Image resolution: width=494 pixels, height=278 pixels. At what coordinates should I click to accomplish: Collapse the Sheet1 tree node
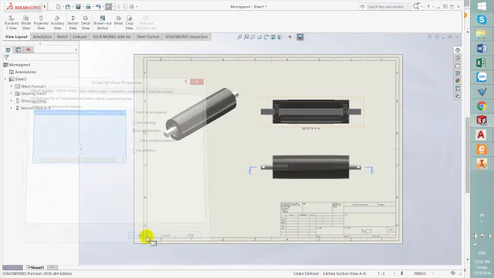pyautogui.click(x=5, y=79)
